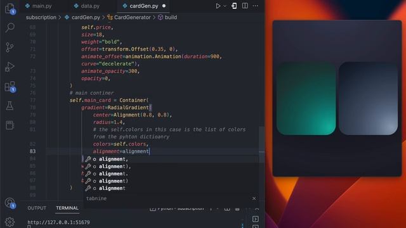Run the Python file with the play button

tap(218, 6)
